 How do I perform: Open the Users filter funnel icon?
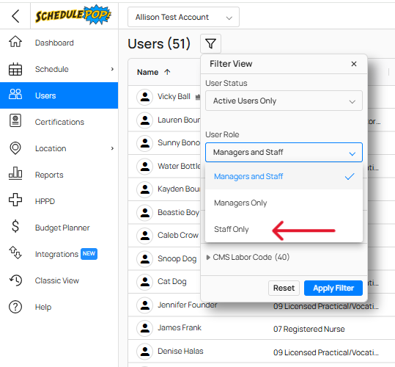[210, 43]
